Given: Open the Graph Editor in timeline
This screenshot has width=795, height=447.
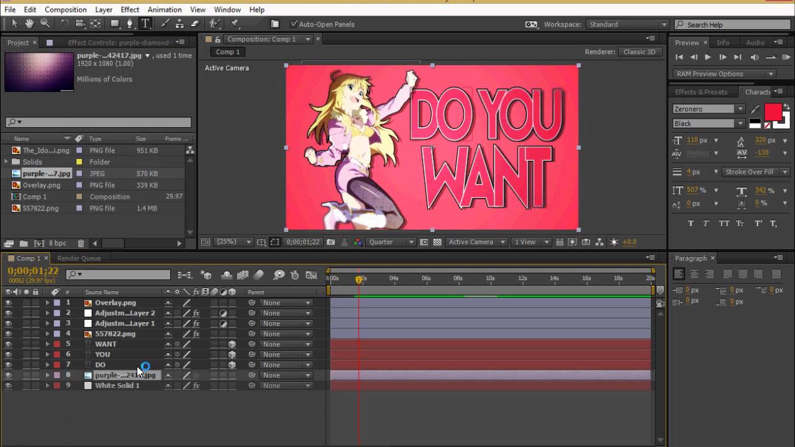Looking at the screenshot, I should [x=312, y=275].
